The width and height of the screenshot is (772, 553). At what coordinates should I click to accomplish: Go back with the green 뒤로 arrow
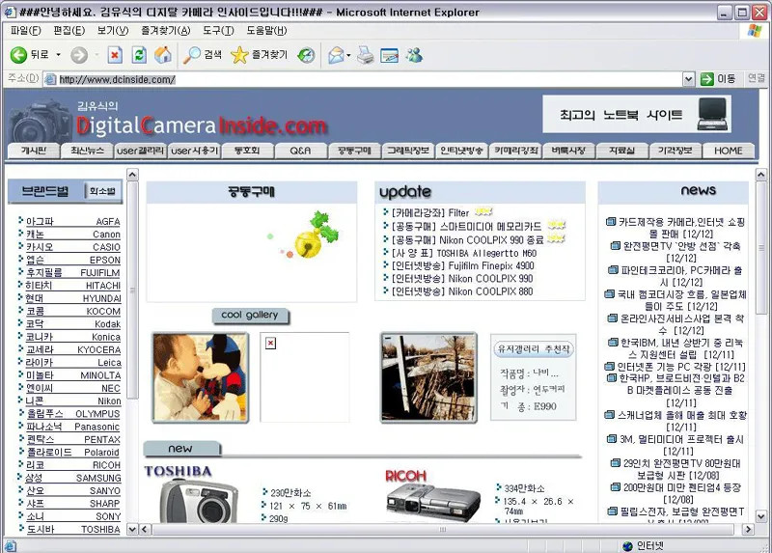click(30, 55)
